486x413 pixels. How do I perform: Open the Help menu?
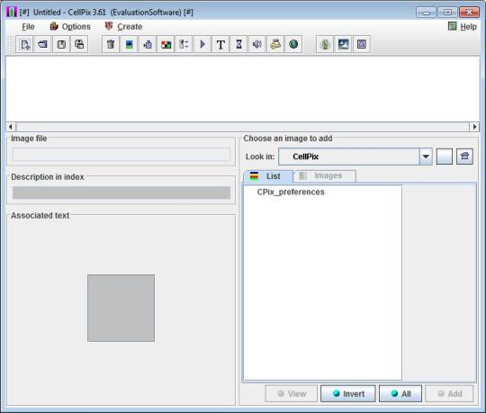pos(463,27)
